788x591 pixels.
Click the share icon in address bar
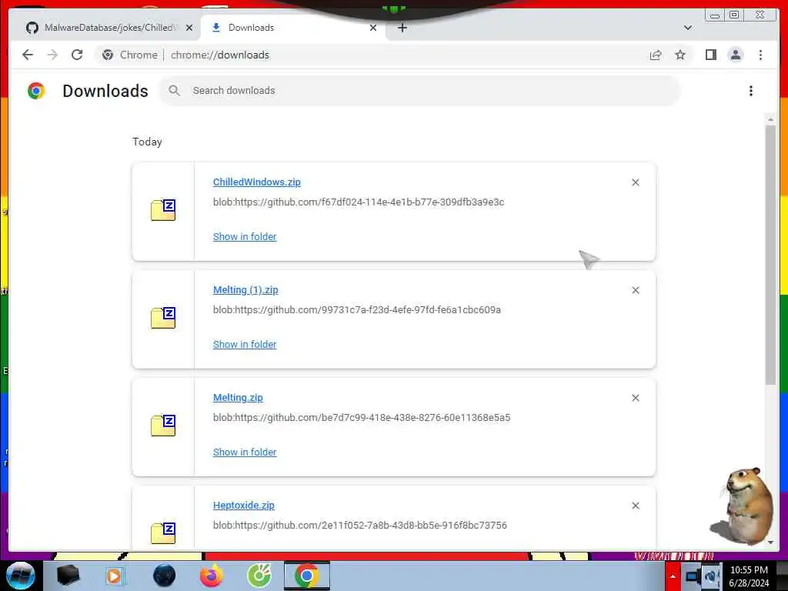656,55
